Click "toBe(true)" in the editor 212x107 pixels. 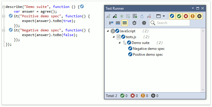click(63, 21)
